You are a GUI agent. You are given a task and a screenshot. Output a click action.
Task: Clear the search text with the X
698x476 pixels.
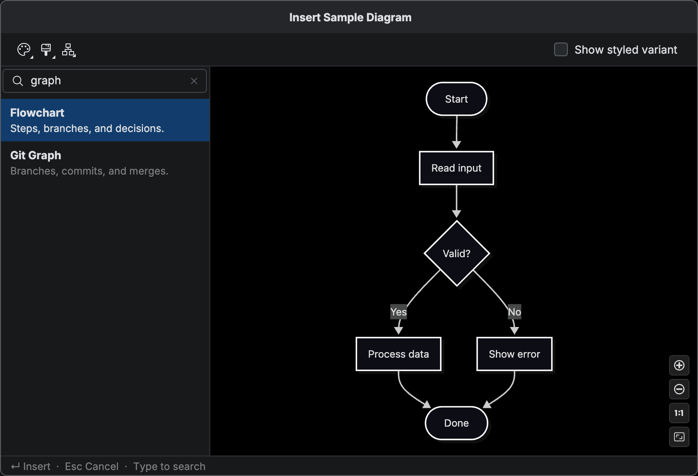click(x=194, y=81)
